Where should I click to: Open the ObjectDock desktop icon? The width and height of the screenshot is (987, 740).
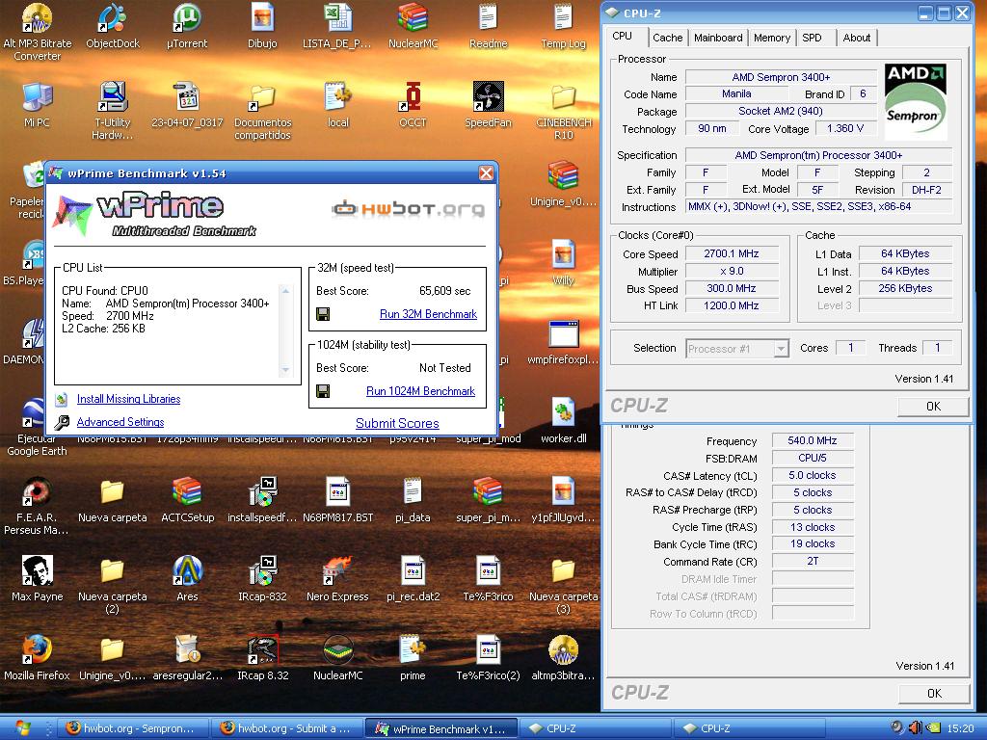[x=113, y=17]
